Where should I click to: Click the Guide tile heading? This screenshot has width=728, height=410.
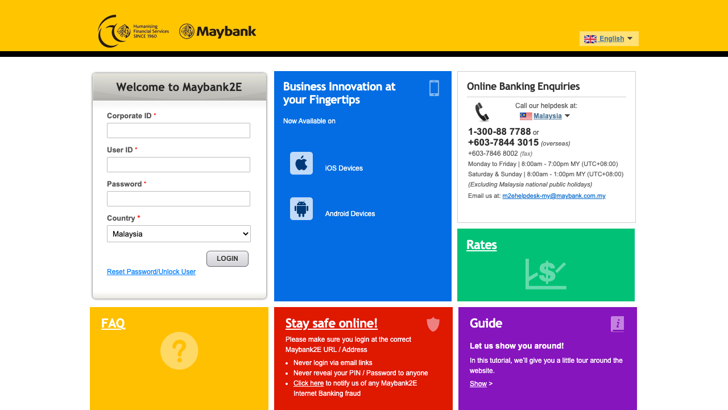tap(486, 323)
